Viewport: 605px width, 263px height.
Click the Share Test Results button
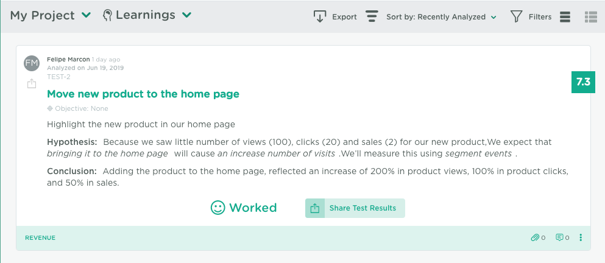coord(355,208)
